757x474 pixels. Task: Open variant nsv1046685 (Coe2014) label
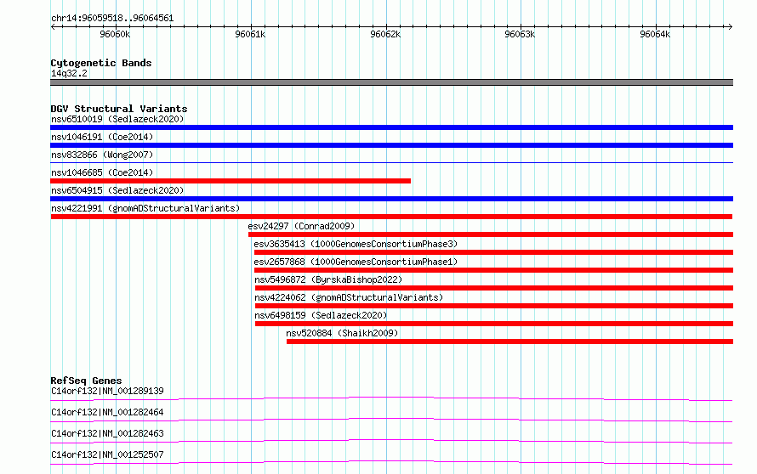(x=102, y=172)
